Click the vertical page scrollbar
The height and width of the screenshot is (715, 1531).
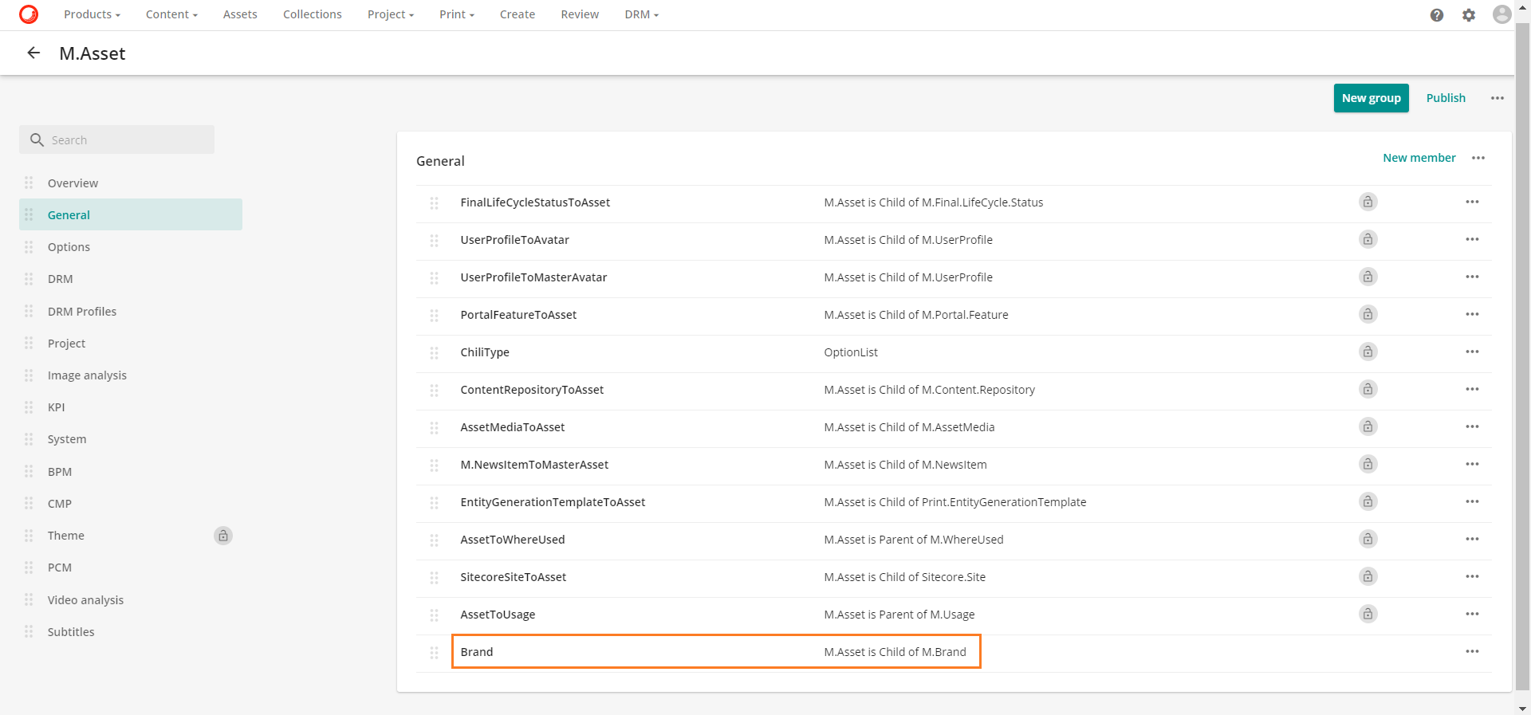pyautogui.click(x=1522, y=359)
